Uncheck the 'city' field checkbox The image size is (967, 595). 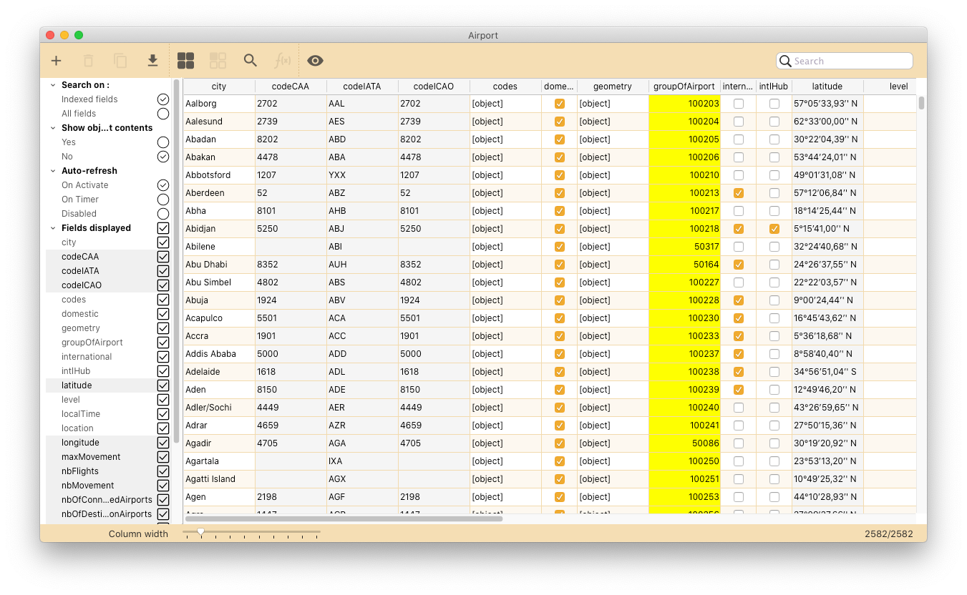click(163, 242)
